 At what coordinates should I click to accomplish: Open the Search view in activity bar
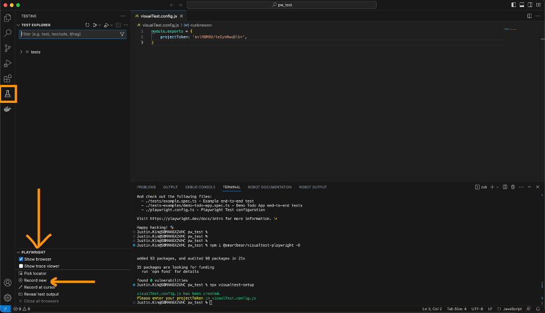tap(8, 33)
